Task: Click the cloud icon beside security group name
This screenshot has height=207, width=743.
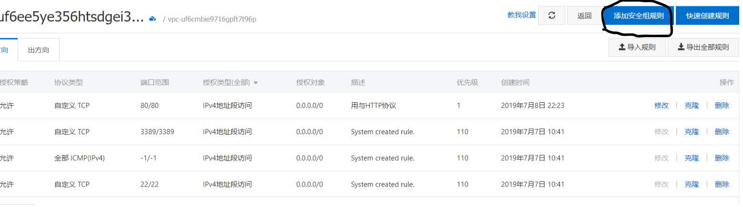Action: (152, 19)
